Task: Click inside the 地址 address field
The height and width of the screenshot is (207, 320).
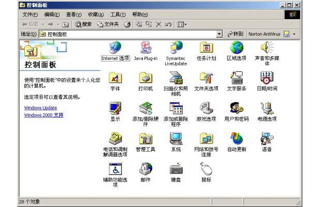Action: [129, 34]
